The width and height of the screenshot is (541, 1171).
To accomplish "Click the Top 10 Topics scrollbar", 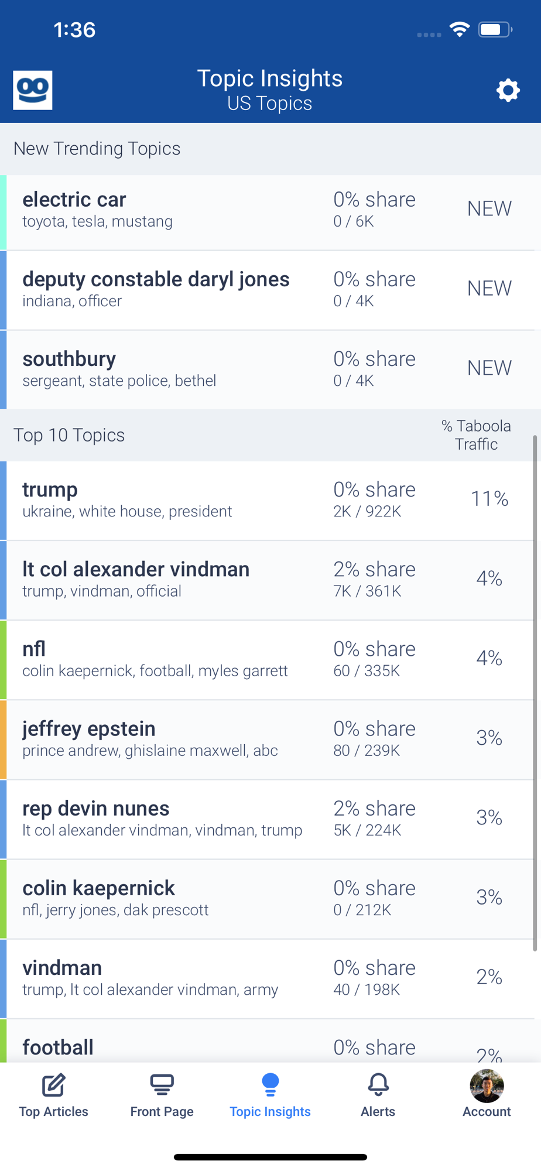I will pos(535,691).
